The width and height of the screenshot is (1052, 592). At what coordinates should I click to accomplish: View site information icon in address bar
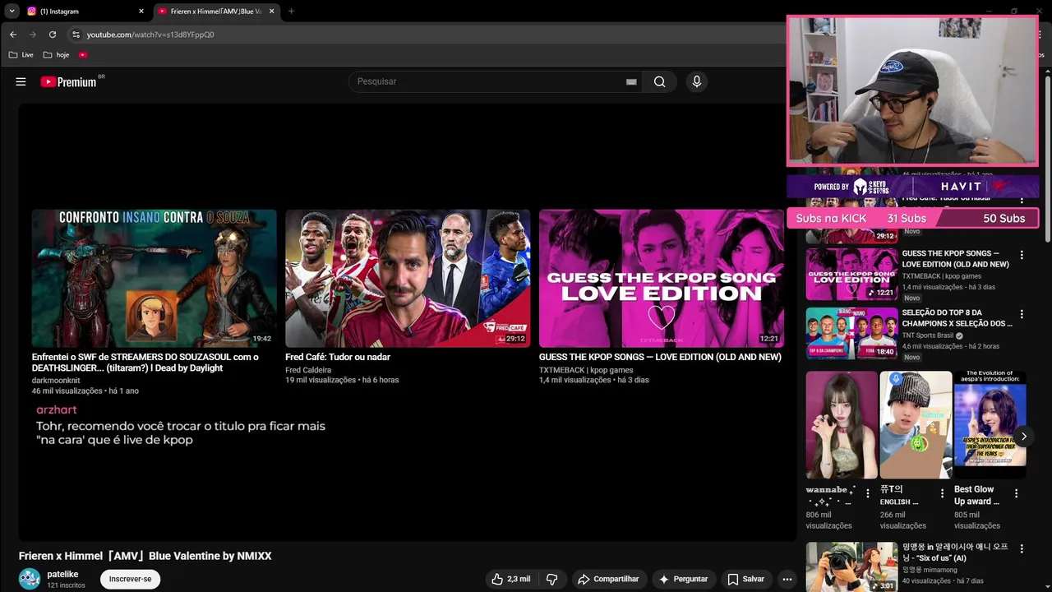pyautogui.click(x=76, y=35)
